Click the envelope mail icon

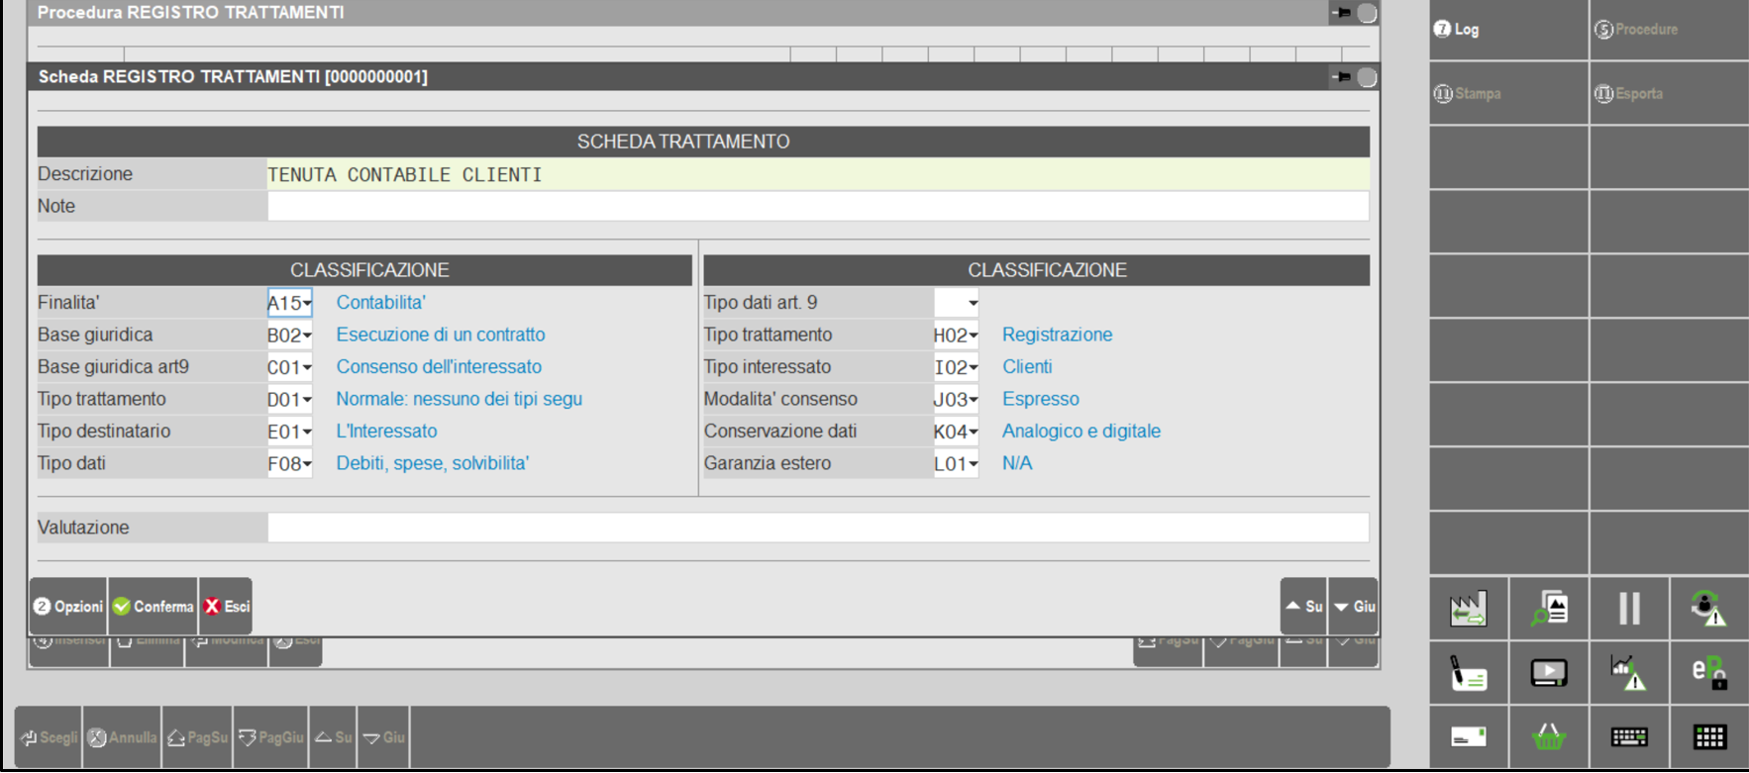(x=1468, y=737)
